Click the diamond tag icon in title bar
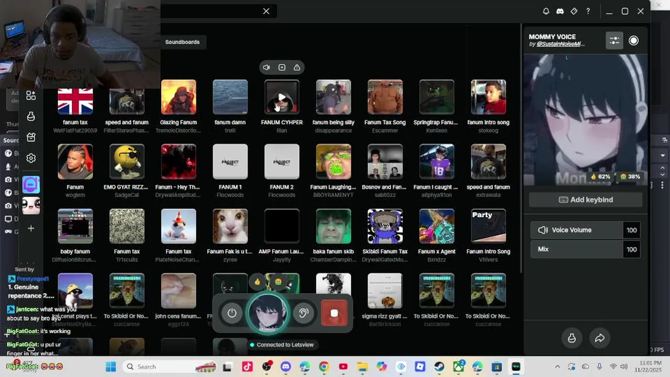670x377 pixels. 574,11
